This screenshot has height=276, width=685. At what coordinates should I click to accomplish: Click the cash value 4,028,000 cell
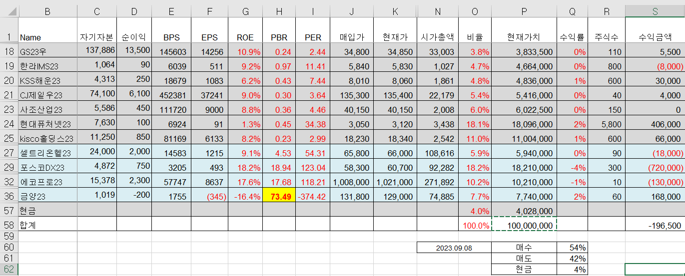tap(524, 210)
